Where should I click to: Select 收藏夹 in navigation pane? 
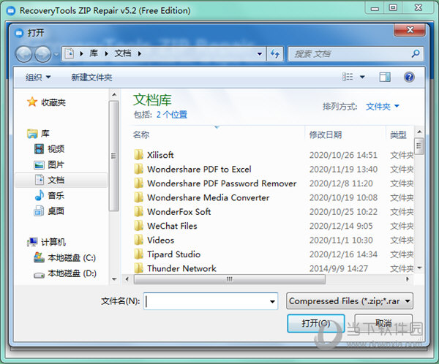pyautogui.click(x=53, y=102)
